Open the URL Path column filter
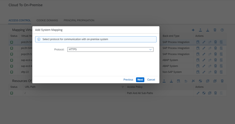Viewport: 235px width, 124px height. tap(123, 87)
